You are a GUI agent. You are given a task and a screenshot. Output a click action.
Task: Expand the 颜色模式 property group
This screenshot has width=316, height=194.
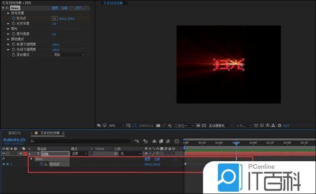(8, 39)
